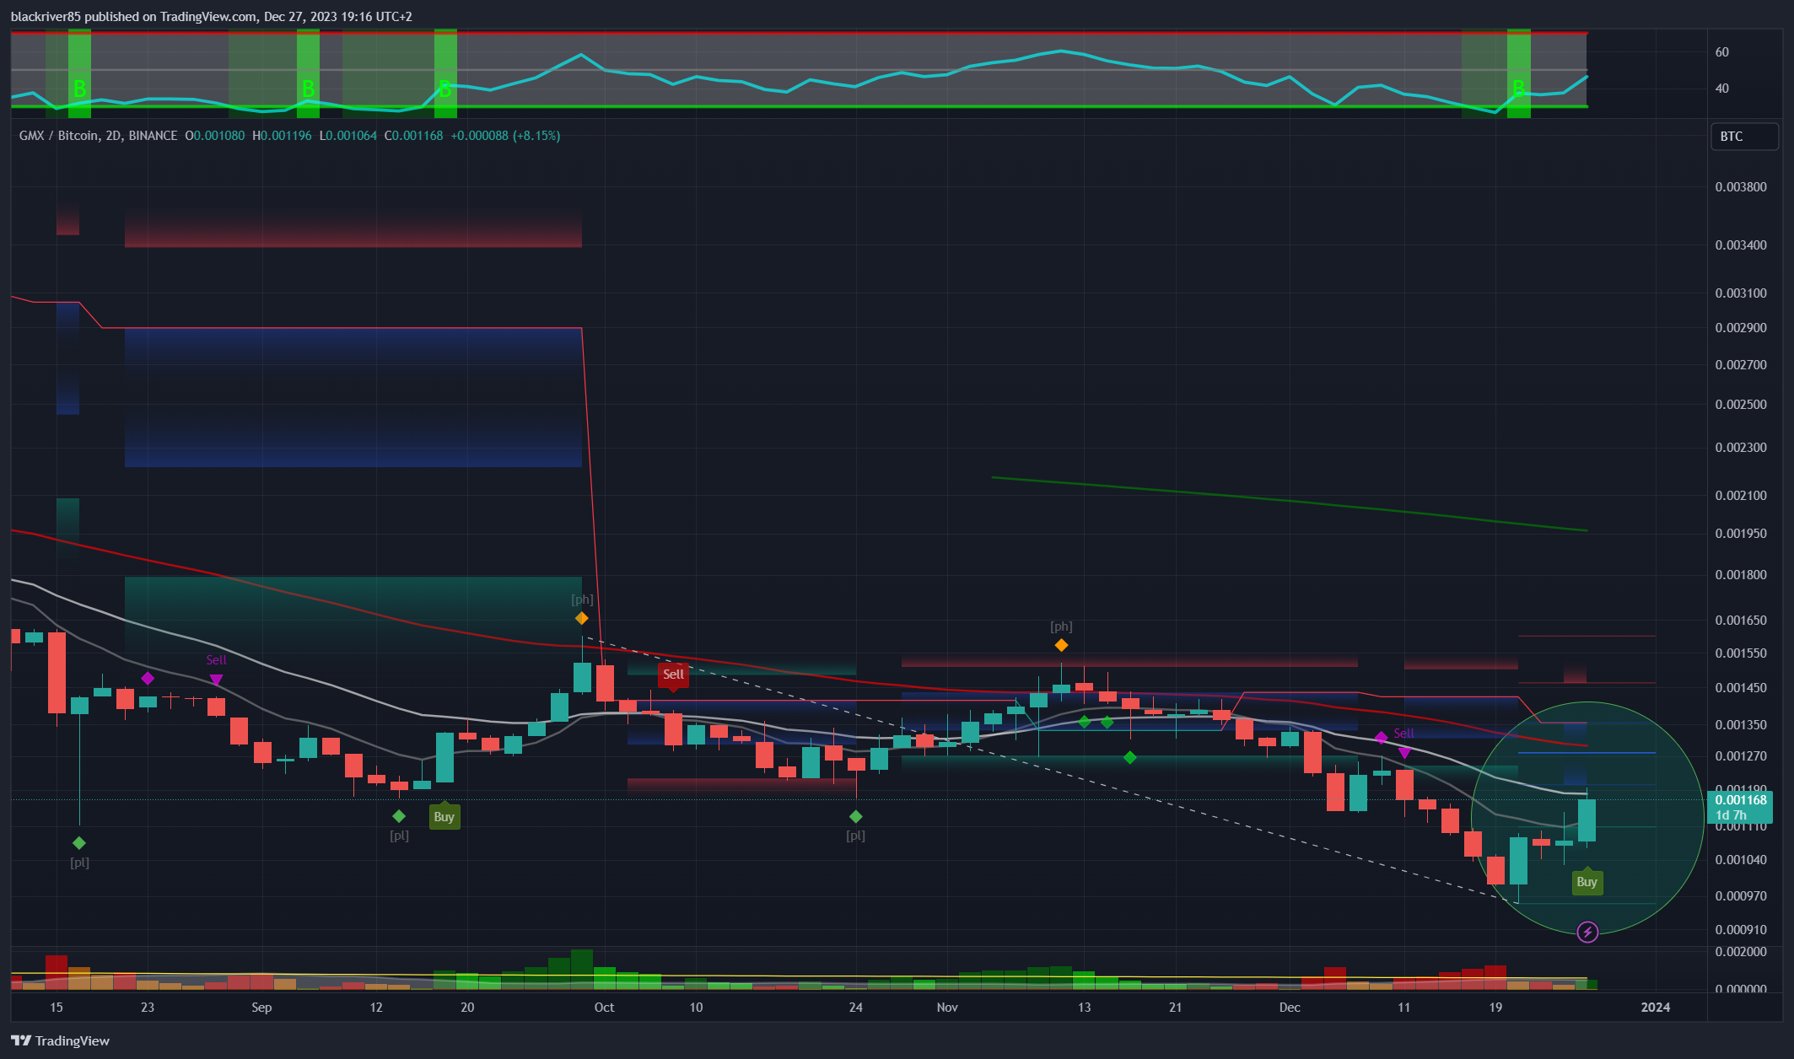The image size is (1794, 1059).
Task: Click the green Buy label in December circle
Action: 1587,882
